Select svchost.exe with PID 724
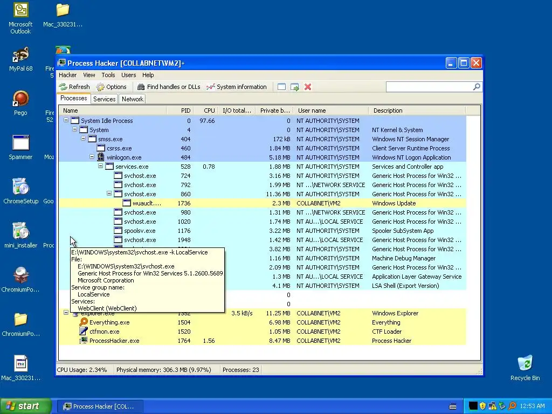Viewport: 552px width, 414px height. pos(263,176)
